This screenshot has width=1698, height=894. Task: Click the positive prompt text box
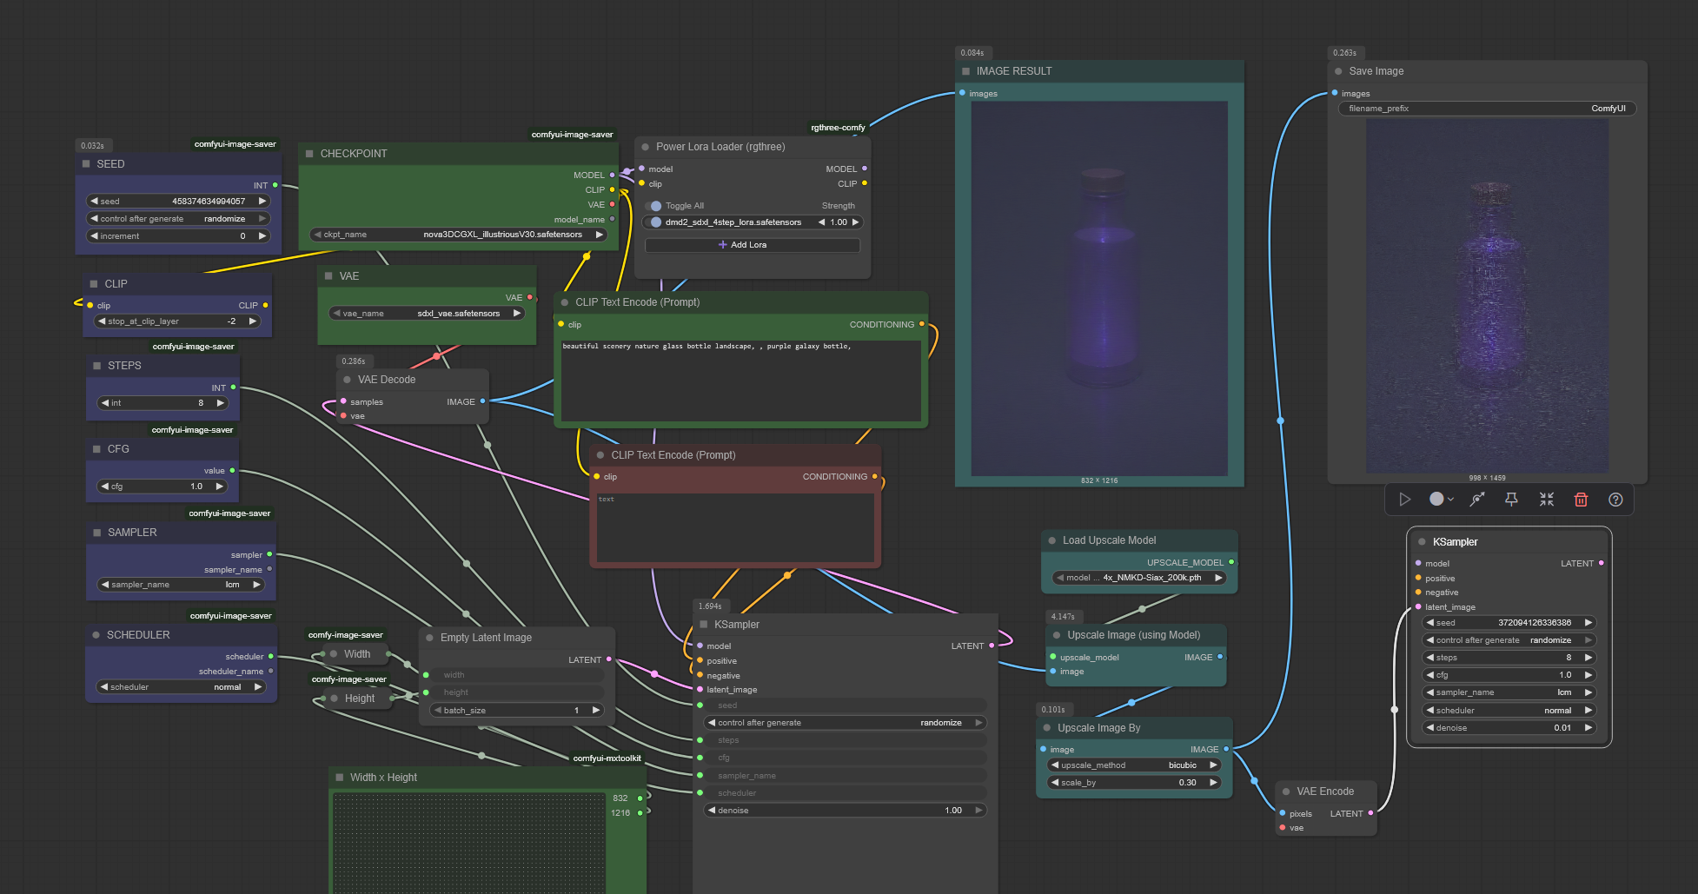pos(740,380)
